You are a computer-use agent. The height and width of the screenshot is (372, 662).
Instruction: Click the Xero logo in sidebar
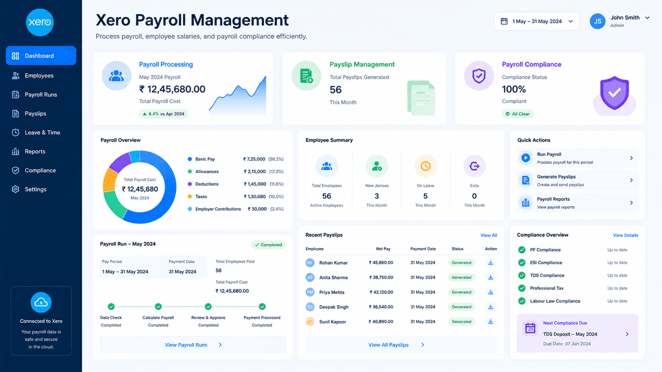coord(40,22)
